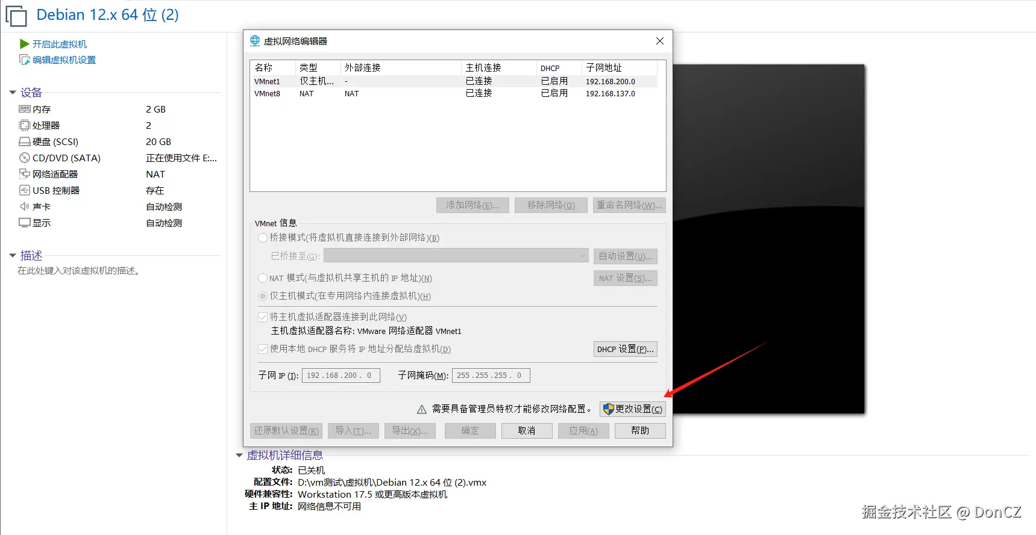Click the config file path ending .vmx
The width and height of the screenshot is (1036, 535).
tap(392, 483)
